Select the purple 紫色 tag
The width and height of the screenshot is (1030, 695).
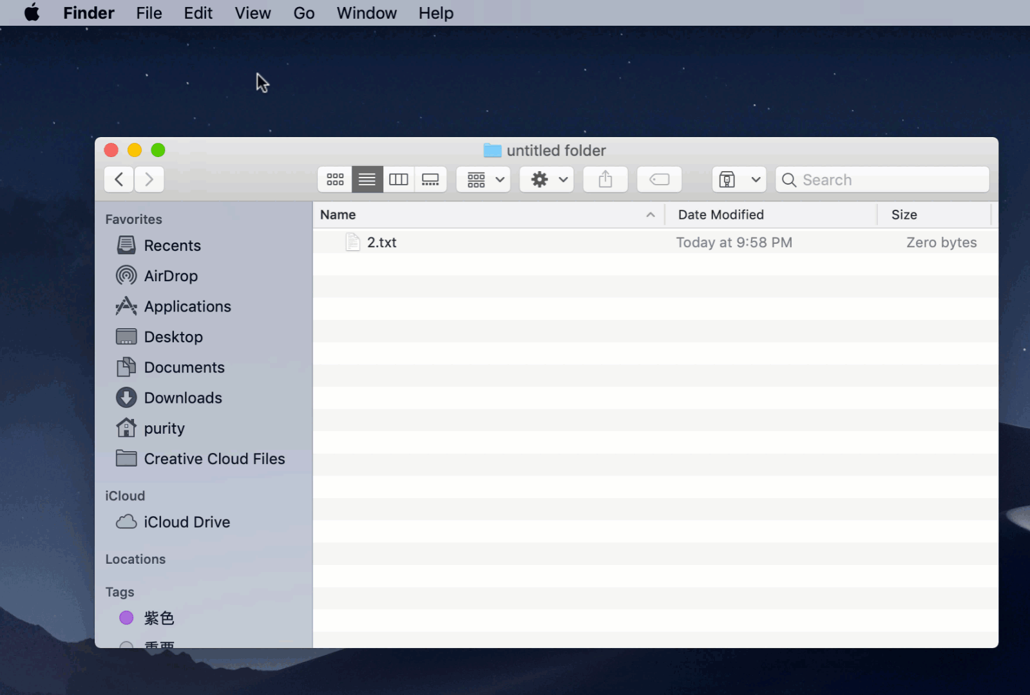coord(147,618)
